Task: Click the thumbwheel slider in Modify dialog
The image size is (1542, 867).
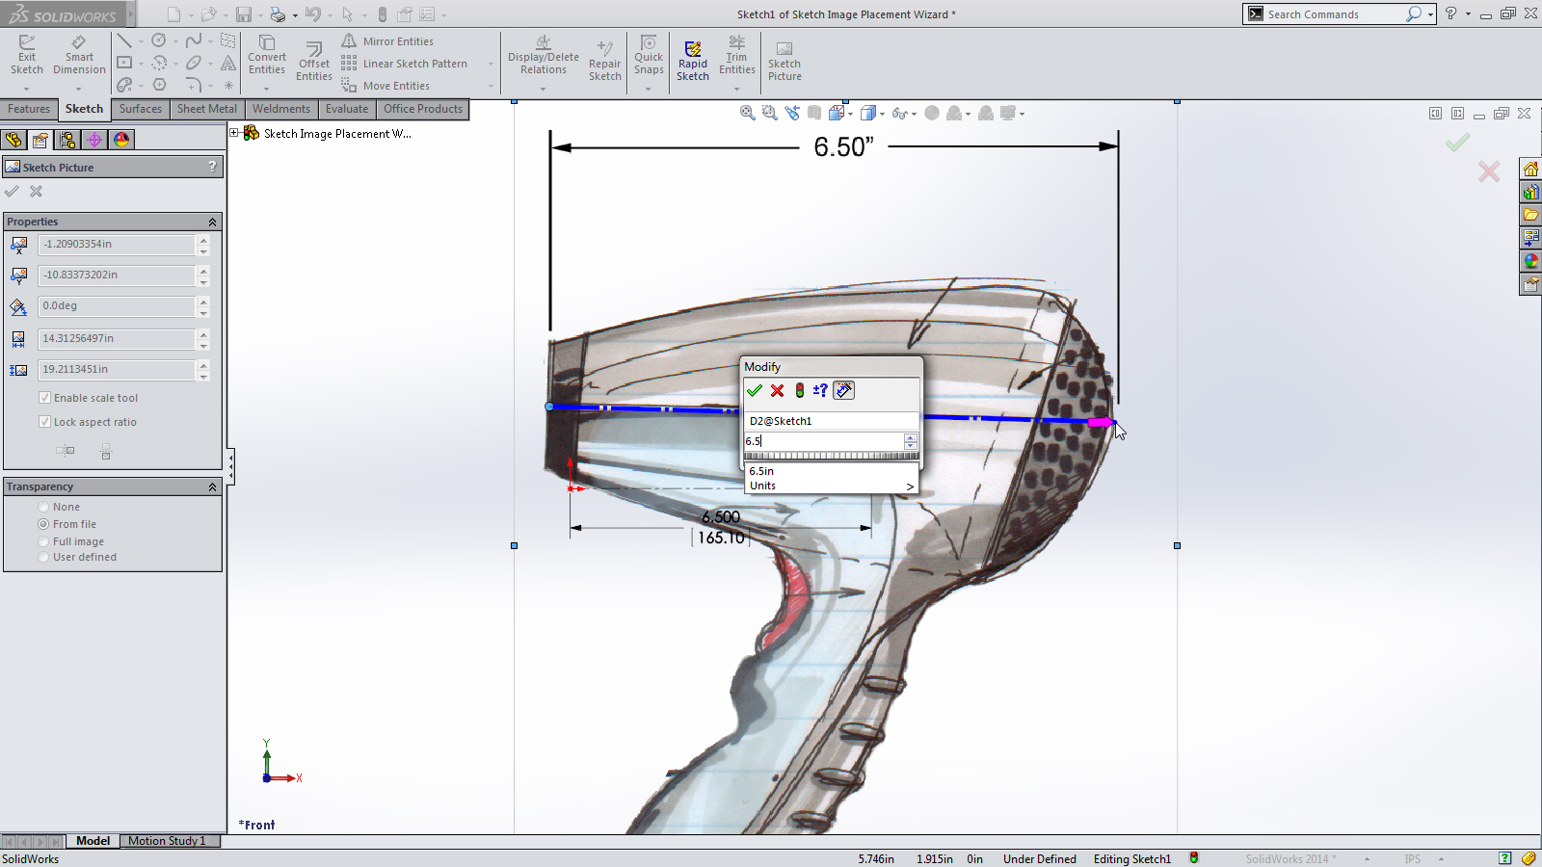Action: (831, 454)
